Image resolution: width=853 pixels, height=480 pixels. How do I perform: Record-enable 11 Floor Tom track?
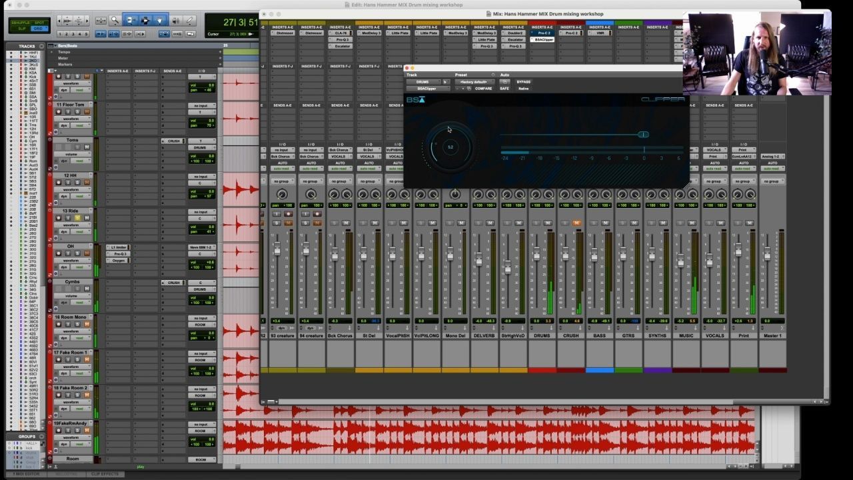click(x=59, y=111)
